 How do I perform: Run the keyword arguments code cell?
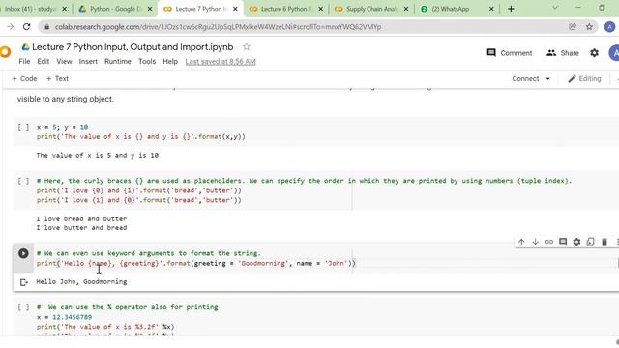[23, 253]
